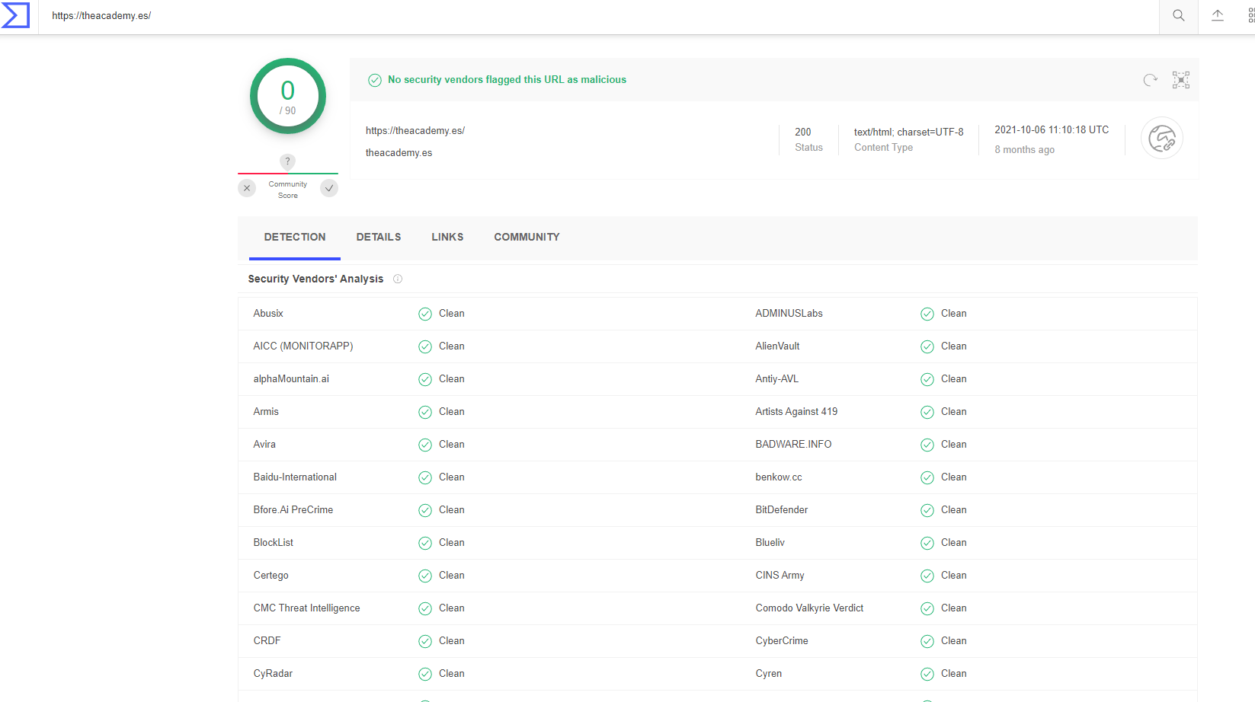Click the 0 / 90 detection score circle

click(288, 96)
